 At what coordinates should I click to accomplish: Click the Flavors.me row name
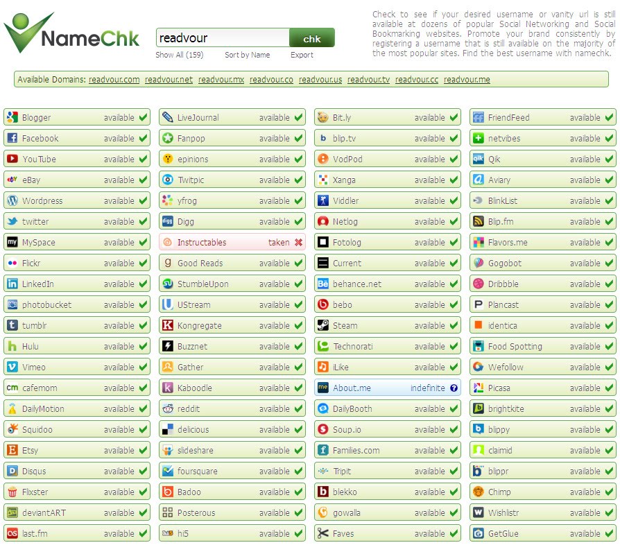(508, 242)
